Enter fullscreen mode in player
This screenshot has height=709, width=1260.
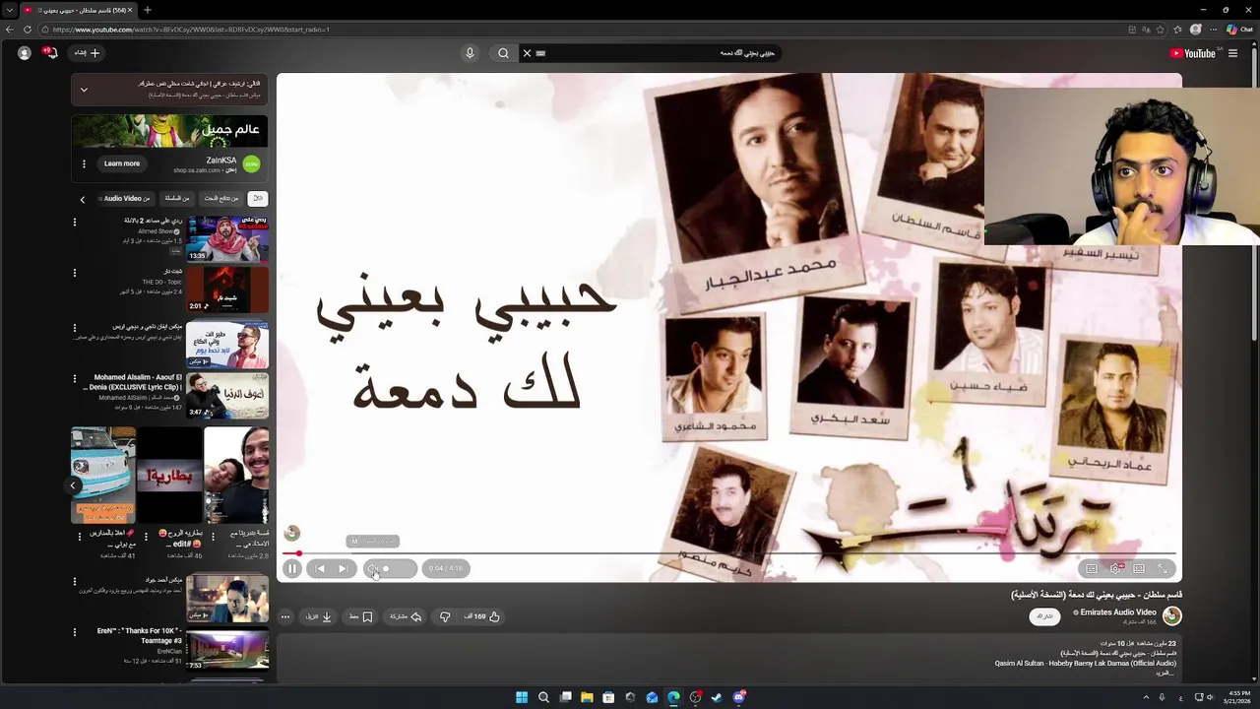pyautogui.click(x=1163, y=568)
